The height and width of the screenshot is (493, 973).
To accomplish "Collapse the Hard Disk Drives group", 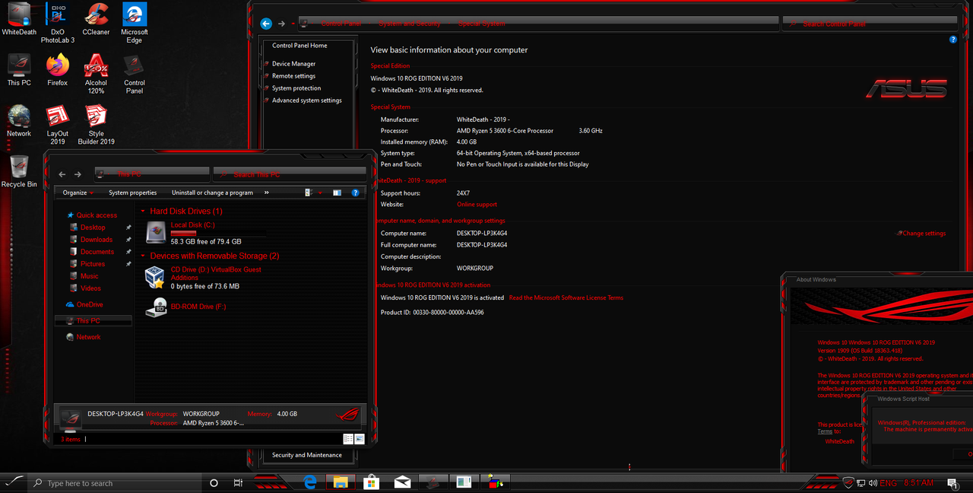I will coord(143,212).
